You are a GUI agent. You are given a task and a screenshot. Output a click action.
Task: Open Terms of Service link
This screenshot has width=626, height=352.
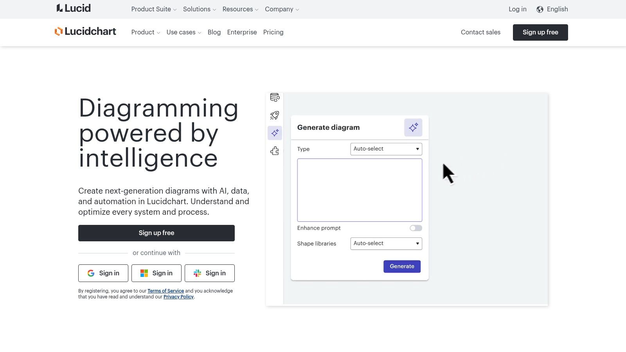(165, 291)
